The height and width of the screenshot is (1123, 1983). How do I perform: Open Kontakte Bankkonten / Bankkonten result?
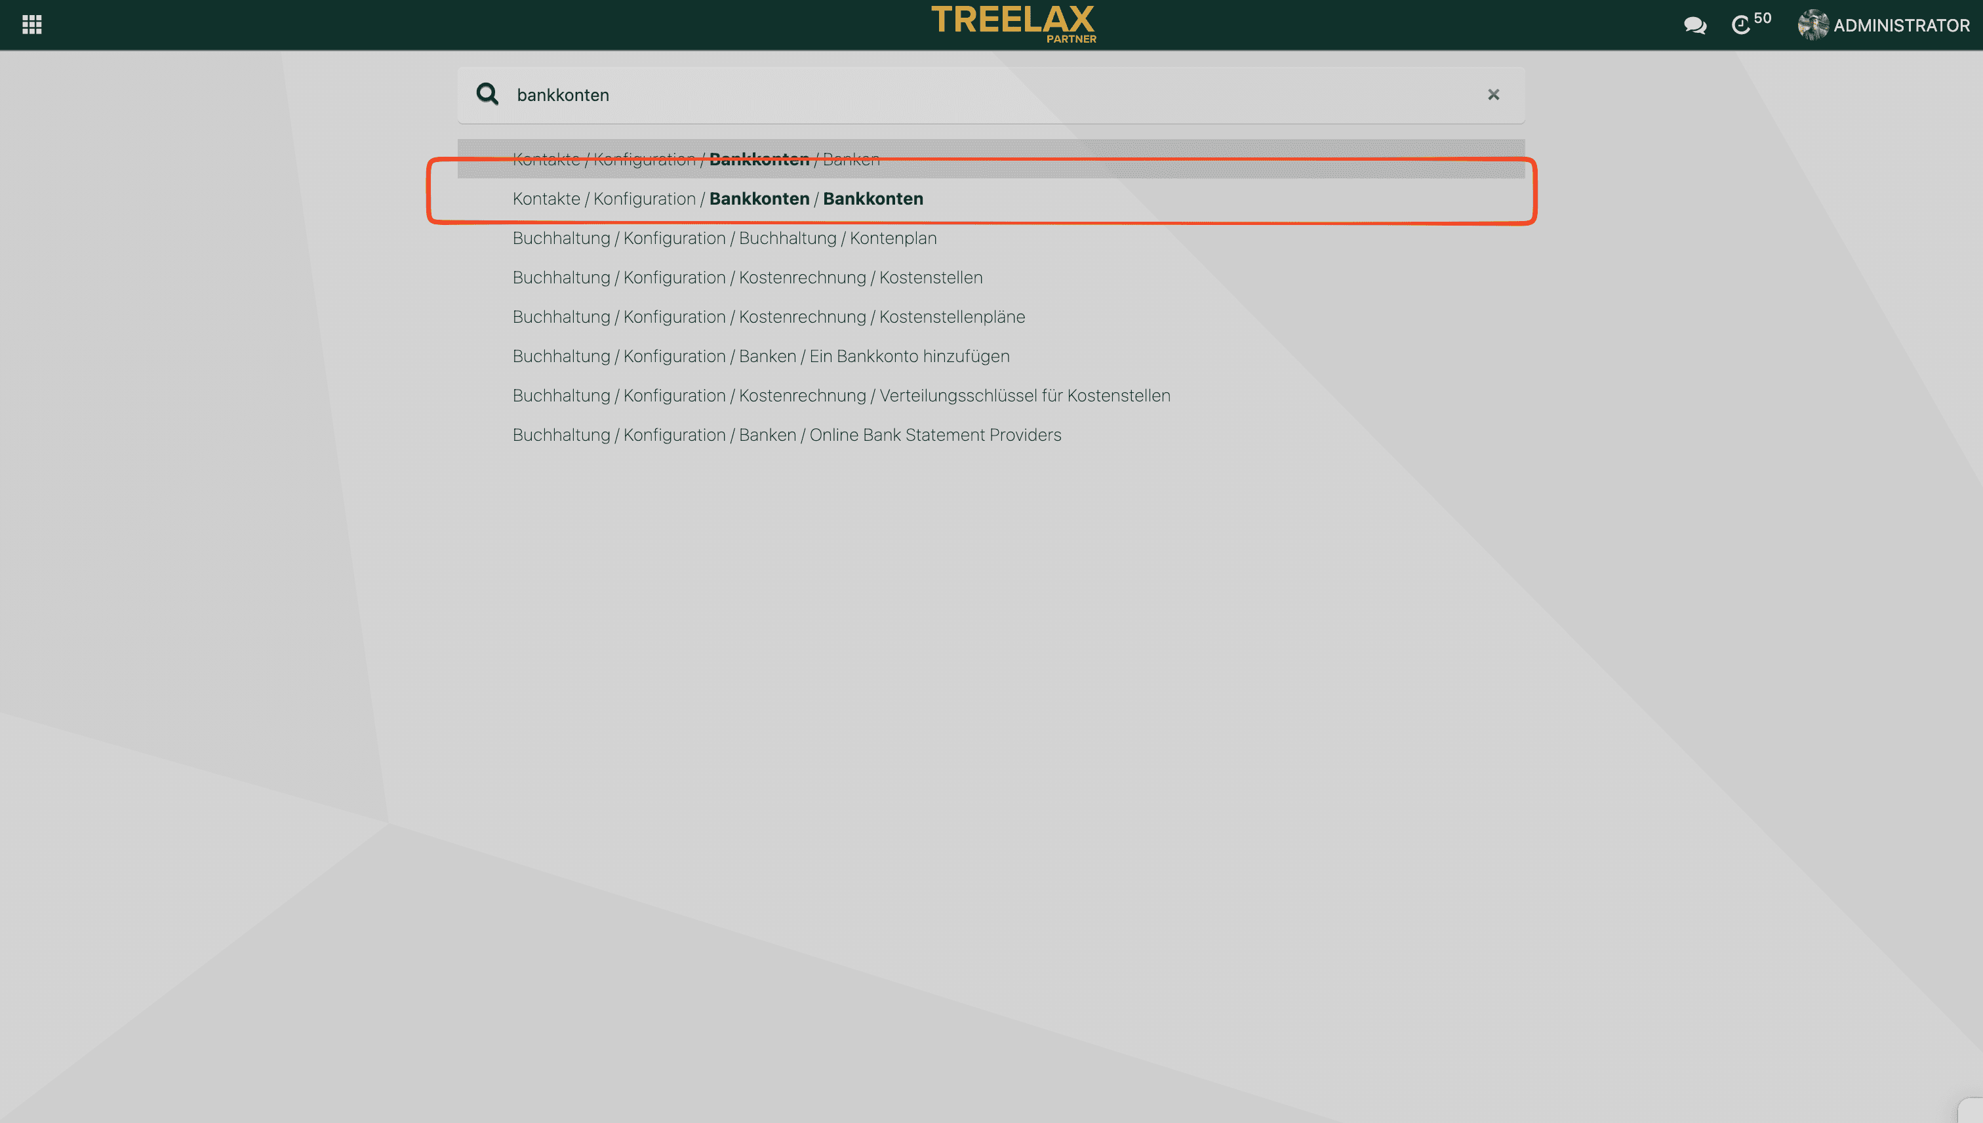point(718,199)
